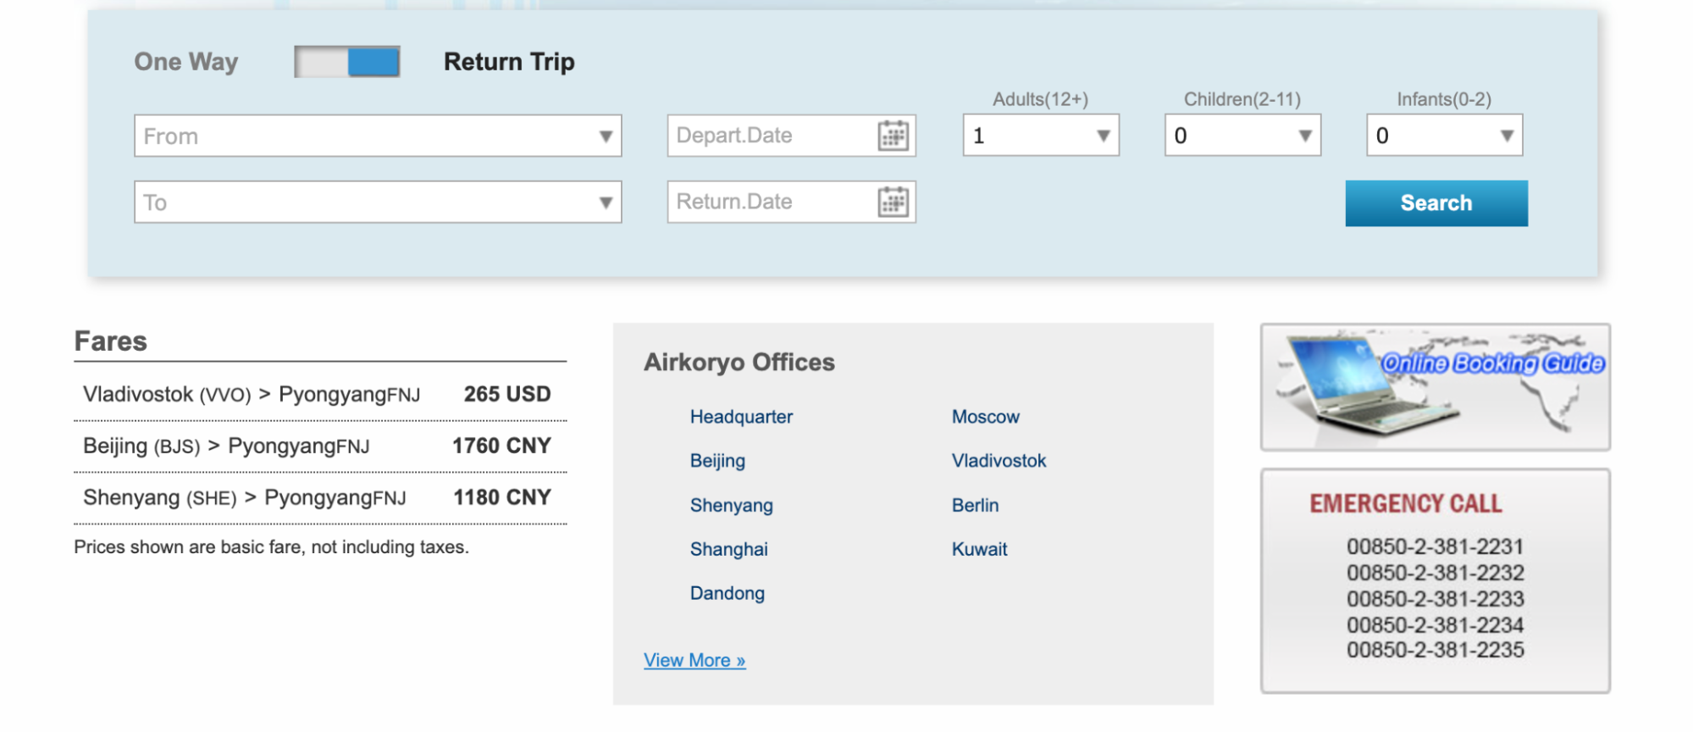Image resolution: width=1693 pixels, height=732 pixels.
Task: Open the Moscow office link
Action: 985,417
